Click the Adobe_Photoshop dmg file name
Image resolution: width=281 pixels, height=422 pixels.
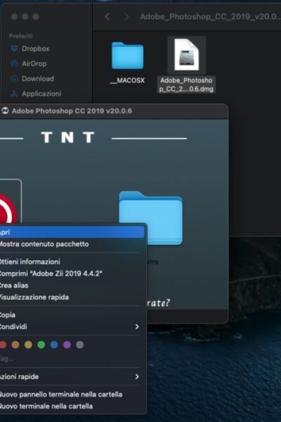186,84
